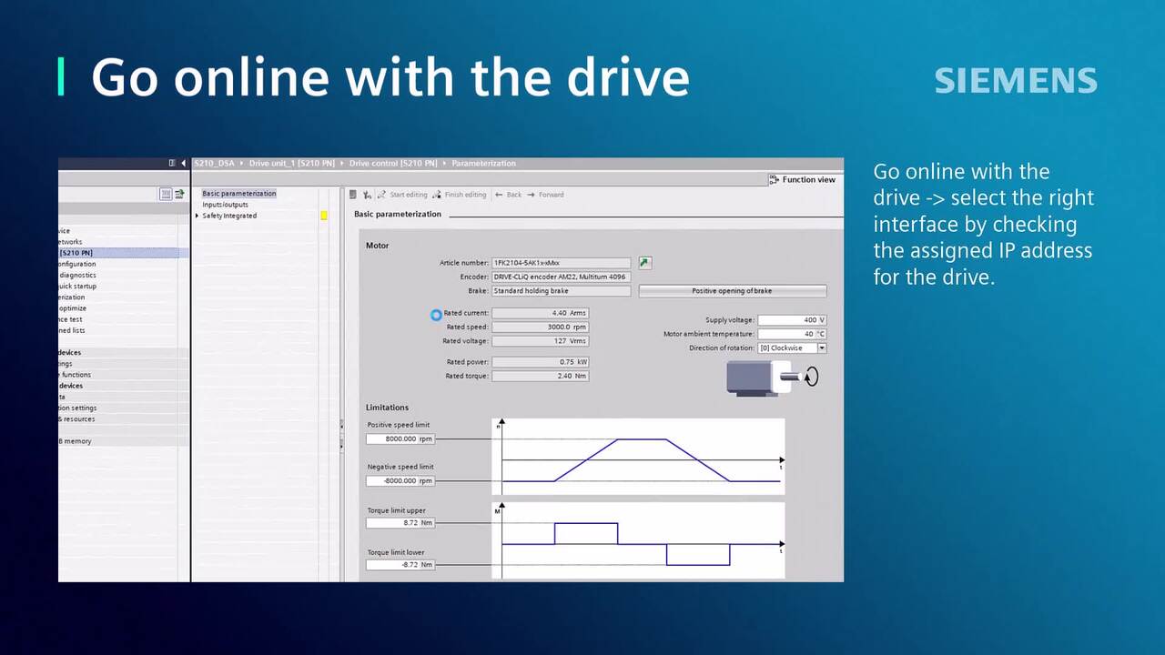Go Back using the arrow toolbar button
Screen dimensions: 1165x655
pyautogui.click(x=509, y=195)
